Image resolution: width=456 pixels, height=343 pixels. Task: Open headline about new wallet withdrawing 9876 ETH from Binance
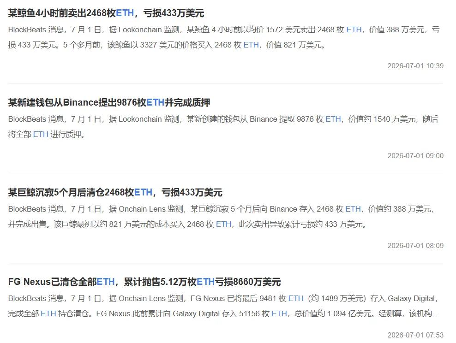coord(109,102)
